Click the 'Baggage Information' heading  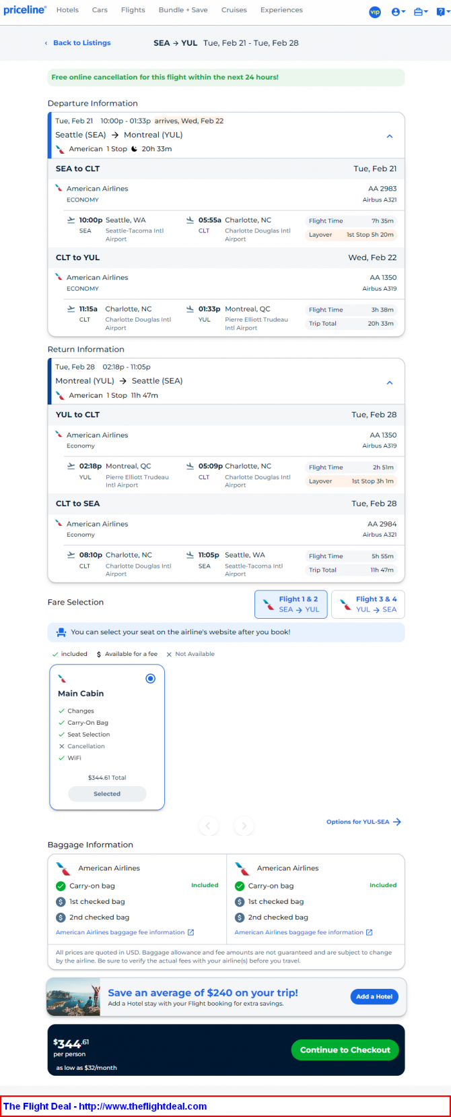click(90, 845)
